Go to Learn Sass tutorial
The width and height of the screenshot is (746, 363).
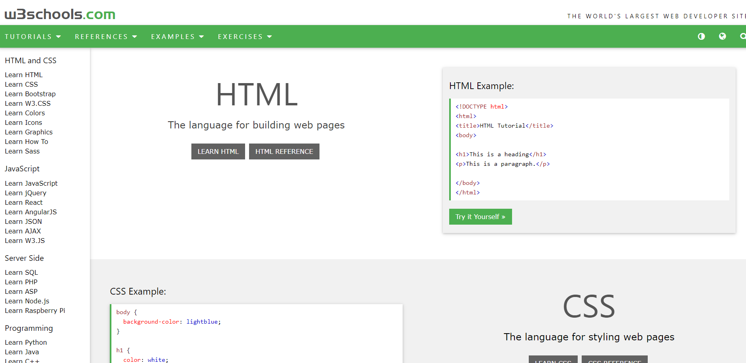pos(22,151)
